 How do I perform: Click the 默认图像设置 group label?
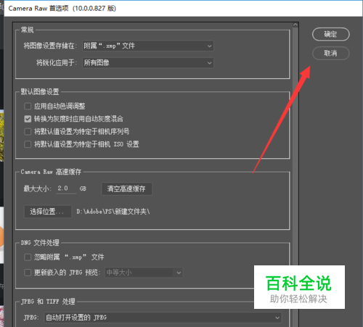pos(40,92)
